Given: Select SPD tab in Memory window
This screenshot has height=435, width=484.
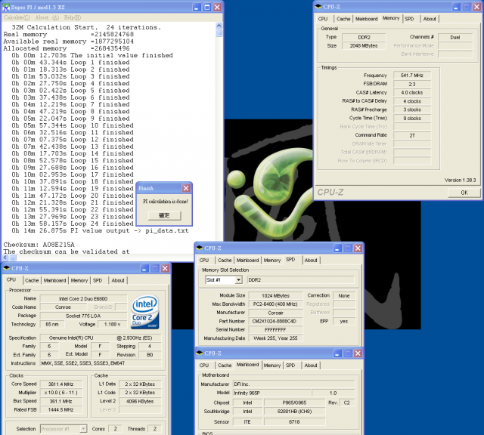Looking at the screenshot, I should (x=409, y=19).
